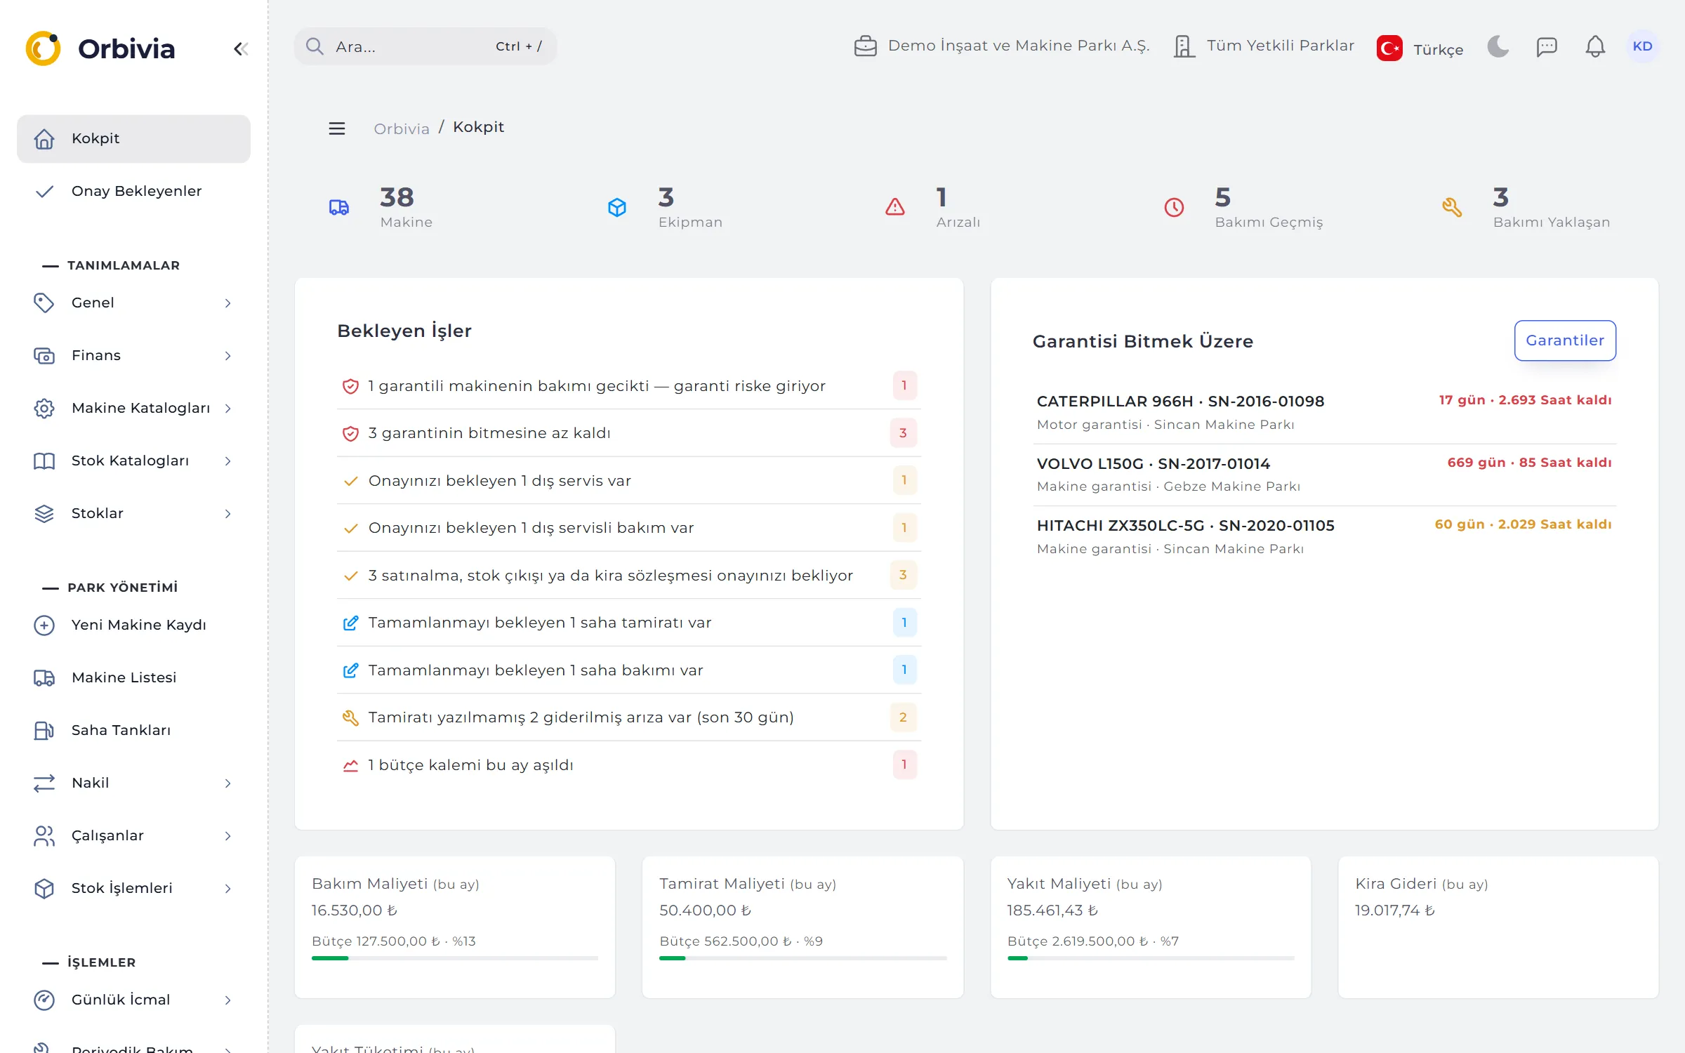This screenshot has width=1685, height=1053.
Task: Expand the Genel menu chevron
Action: 227,303
